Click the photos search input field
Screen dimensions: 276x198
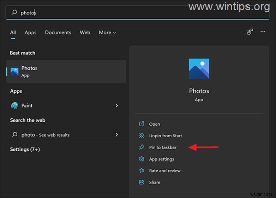pyautogui.click(x=138, y=12)
